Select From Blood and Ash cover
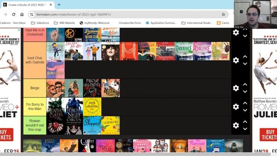This screenshot has width=277, height=156. tap(92, 88)
